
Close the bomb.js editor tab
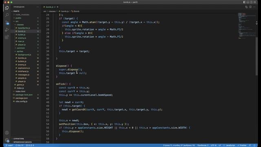pos(58,7)
